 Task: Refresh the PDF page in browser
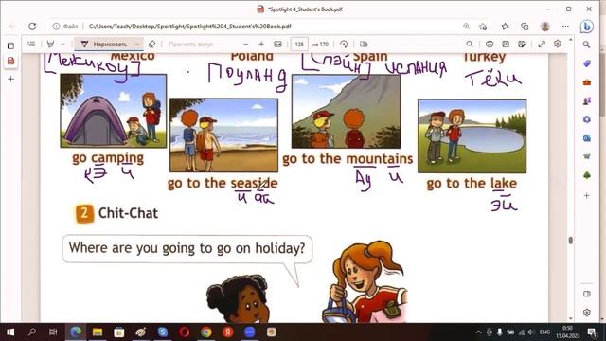32,27
